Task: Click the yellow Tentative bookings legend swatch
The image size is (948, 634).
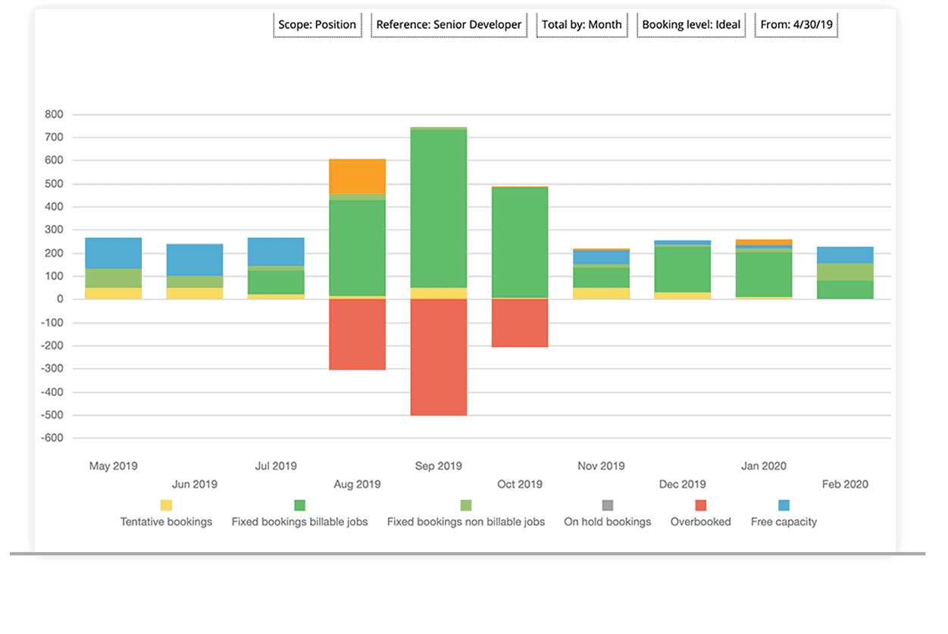Action: point(165,504)
